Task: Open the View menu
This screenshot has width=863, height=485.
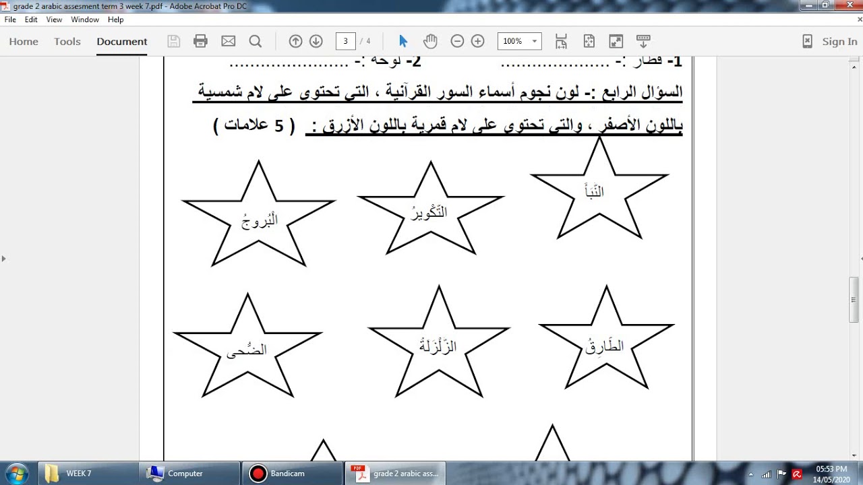Action: point(54,20)
